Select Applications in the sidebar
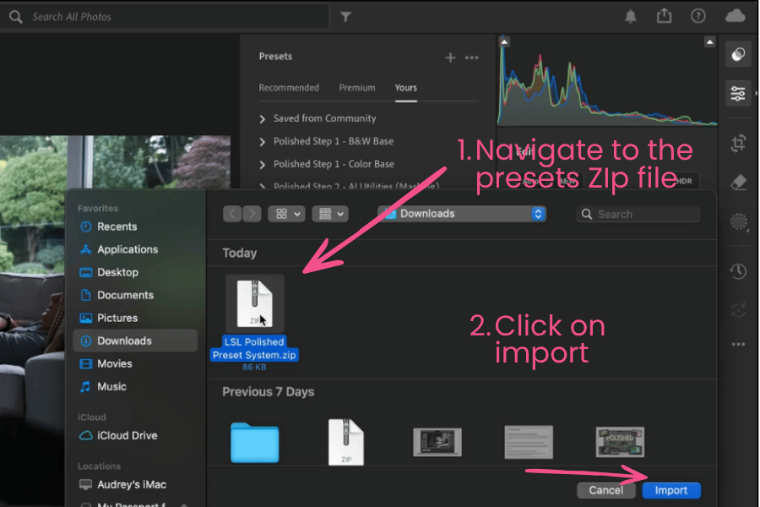The image size is (760, 507). [x=135, y=249]
